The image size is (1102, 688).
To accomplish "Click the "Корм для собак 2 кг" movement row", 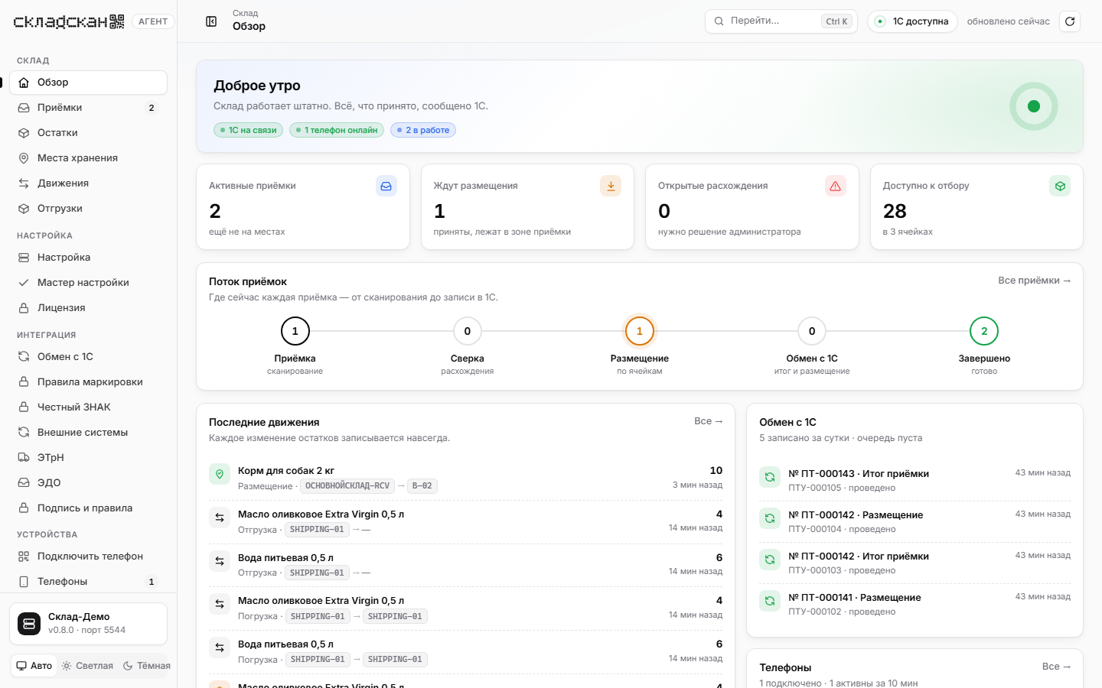I will point(465,478).
